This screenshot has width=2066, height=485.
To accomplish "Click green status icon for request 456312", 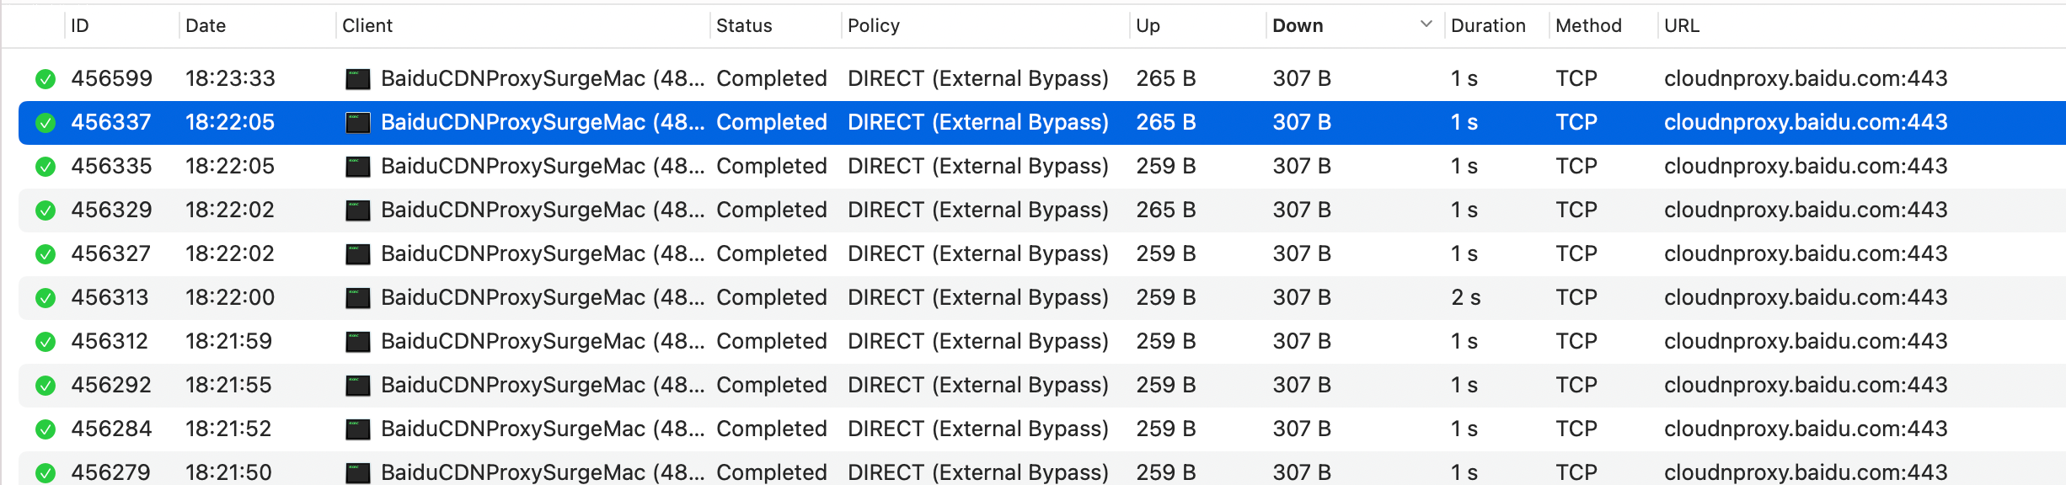I will pos(45,342).
